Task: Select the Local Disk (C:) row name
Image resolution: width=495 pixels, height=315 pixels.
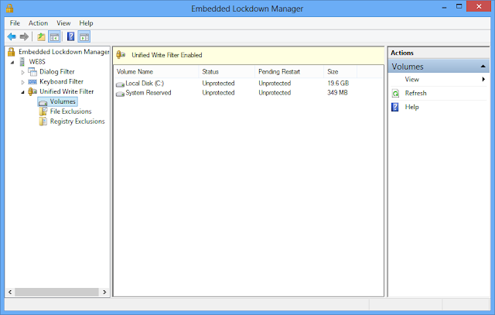Action: pos(145,83)
